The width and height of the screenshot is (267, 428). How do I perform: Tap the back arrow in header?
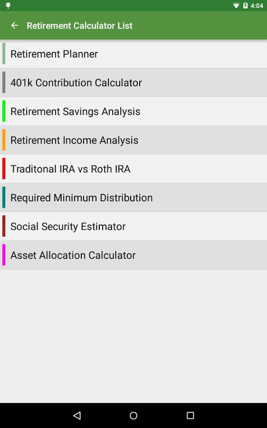[14, 25]
